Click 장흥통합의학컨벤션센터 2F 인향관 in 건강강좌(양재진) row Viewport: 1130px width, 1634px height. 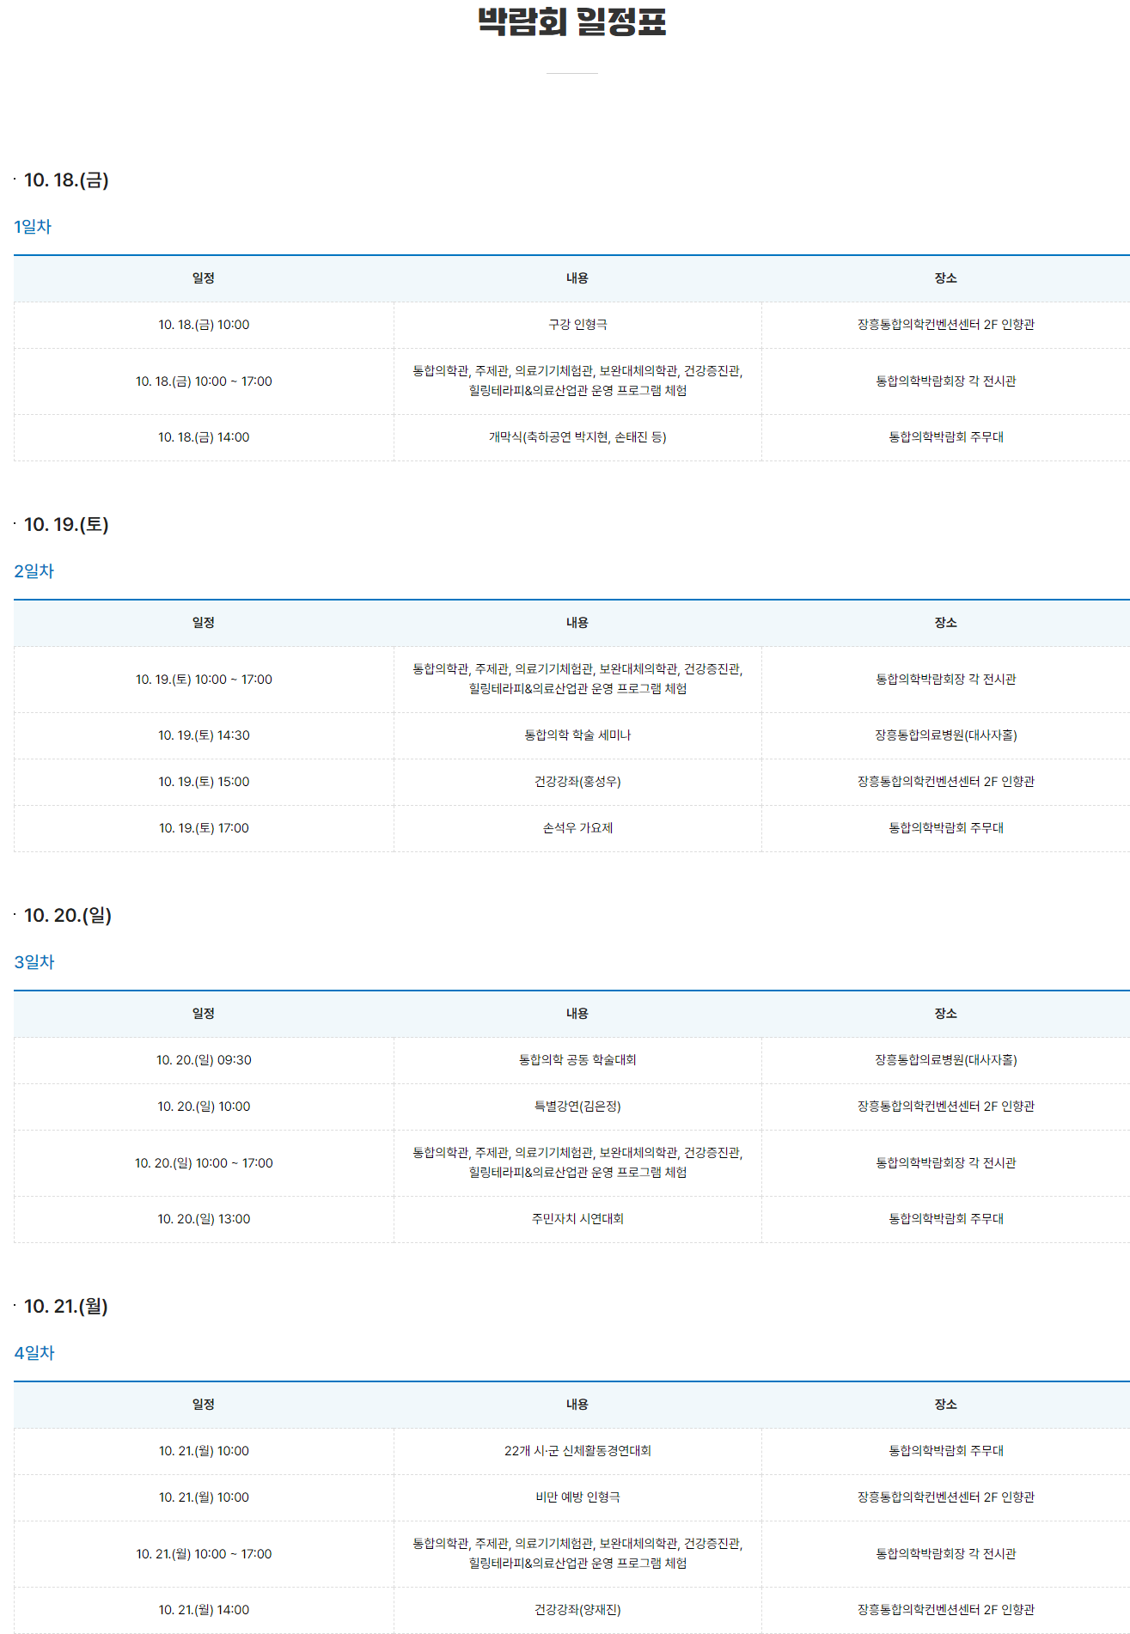(946, 1610)
